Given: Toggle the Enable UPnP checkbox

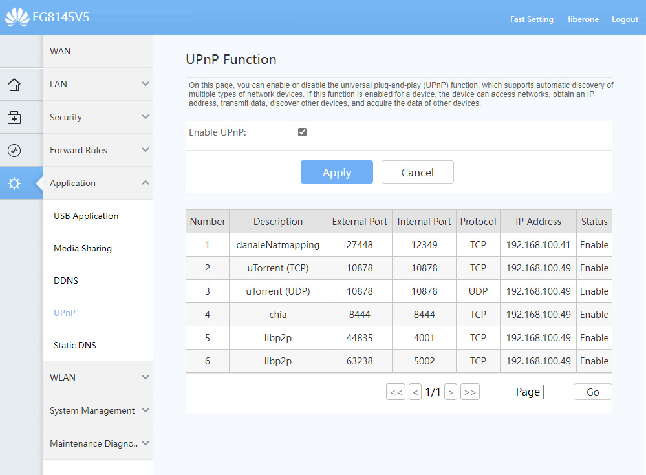Looking at the screenshot, I should [302, 132].
